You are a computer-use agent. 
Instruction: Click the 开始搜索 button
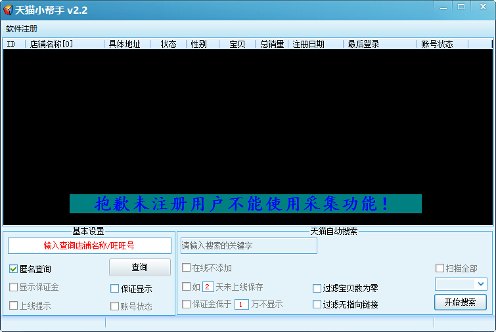(x=461, y=302)
